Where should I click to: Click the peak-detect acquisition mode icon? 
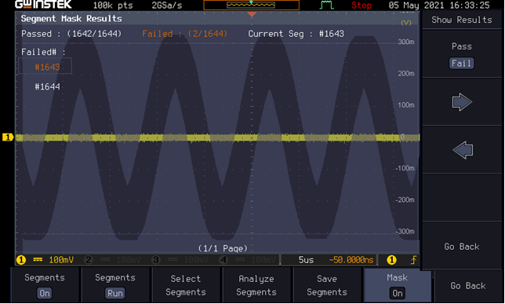(x=326, y=5)
